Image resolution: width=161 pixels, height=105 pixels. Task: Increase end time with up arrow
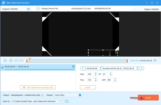pyautogui.click(x=137, y=68)
